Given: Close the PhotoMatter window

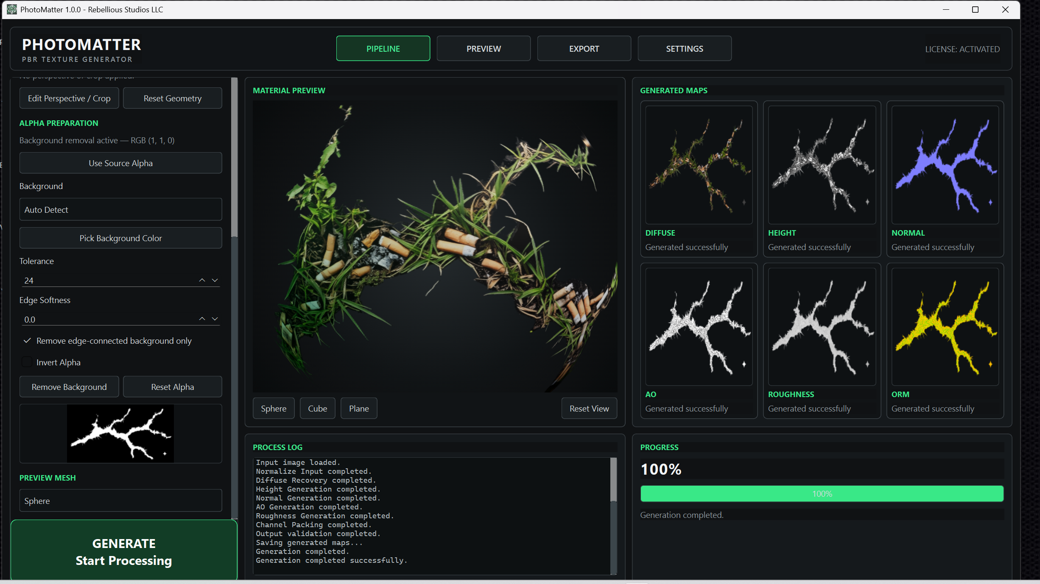Looking at the screenshot, I should click(x=1005, y=9).
